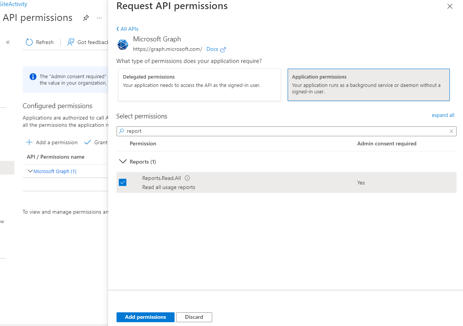Click the info icon next to Reports.Read.All
Screen dimensions: 463x326
tap(187, 178)
